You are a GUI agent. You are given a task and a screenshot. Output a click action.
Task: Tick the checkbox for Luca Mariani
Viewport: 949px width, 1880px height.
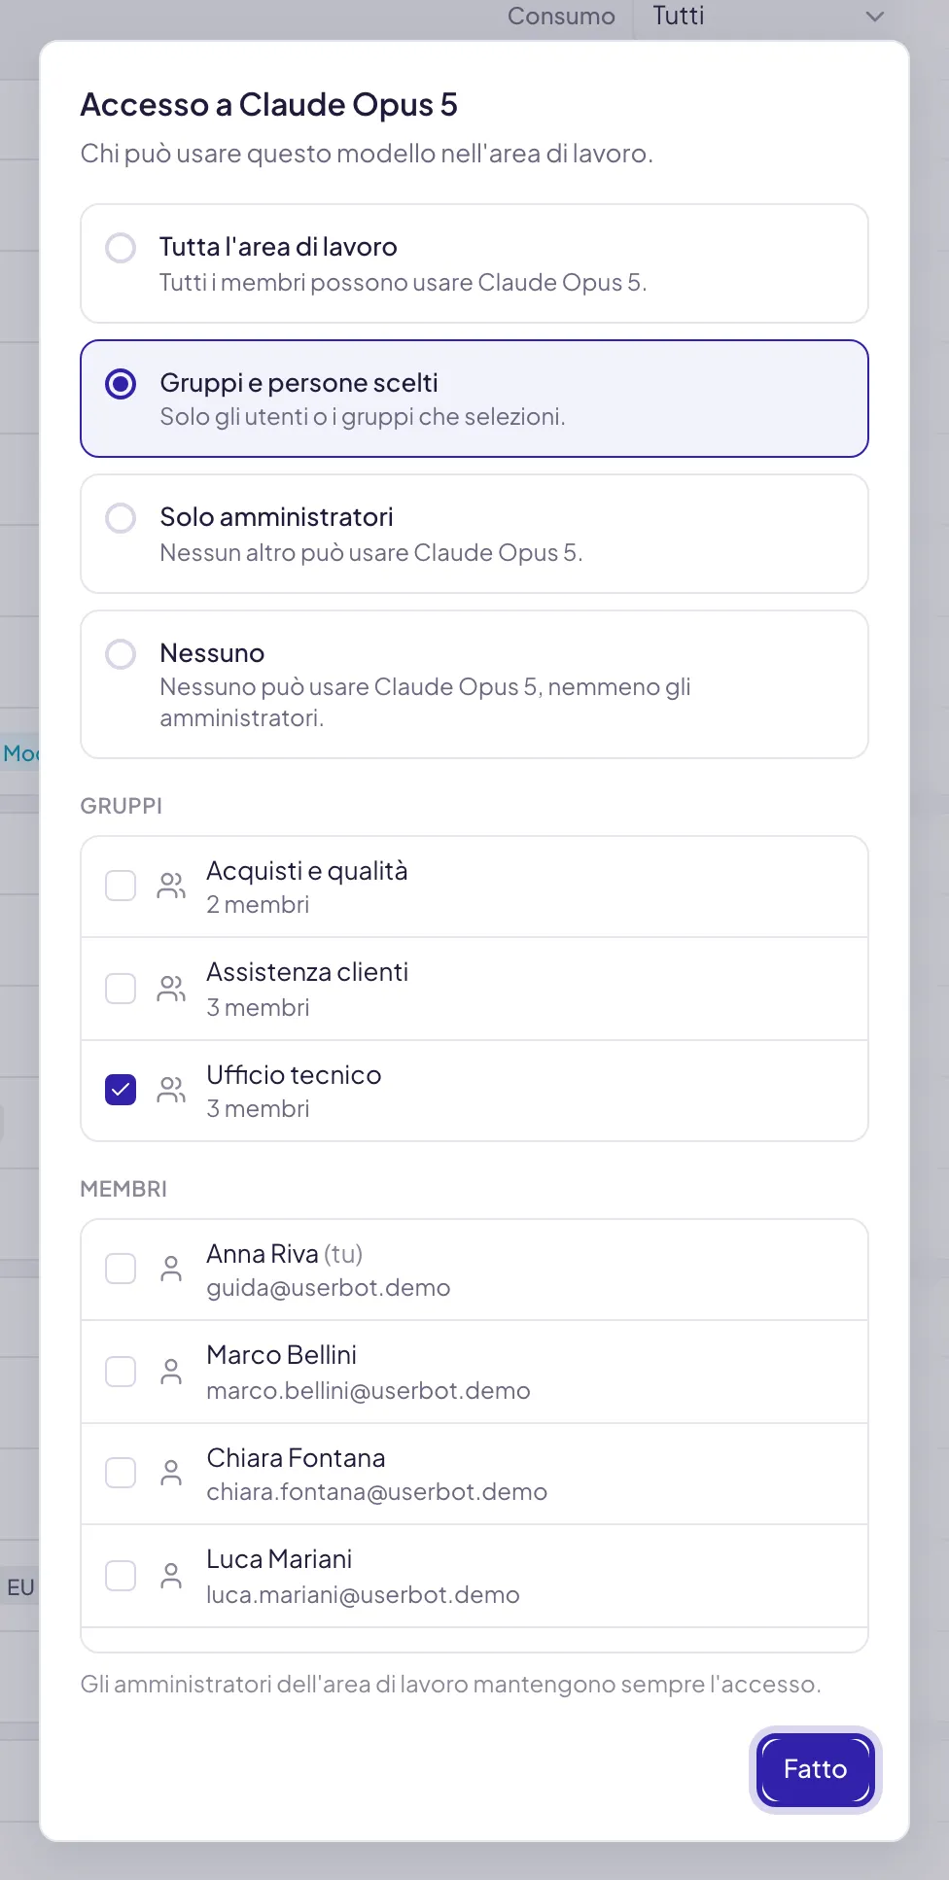point(121,1576)
